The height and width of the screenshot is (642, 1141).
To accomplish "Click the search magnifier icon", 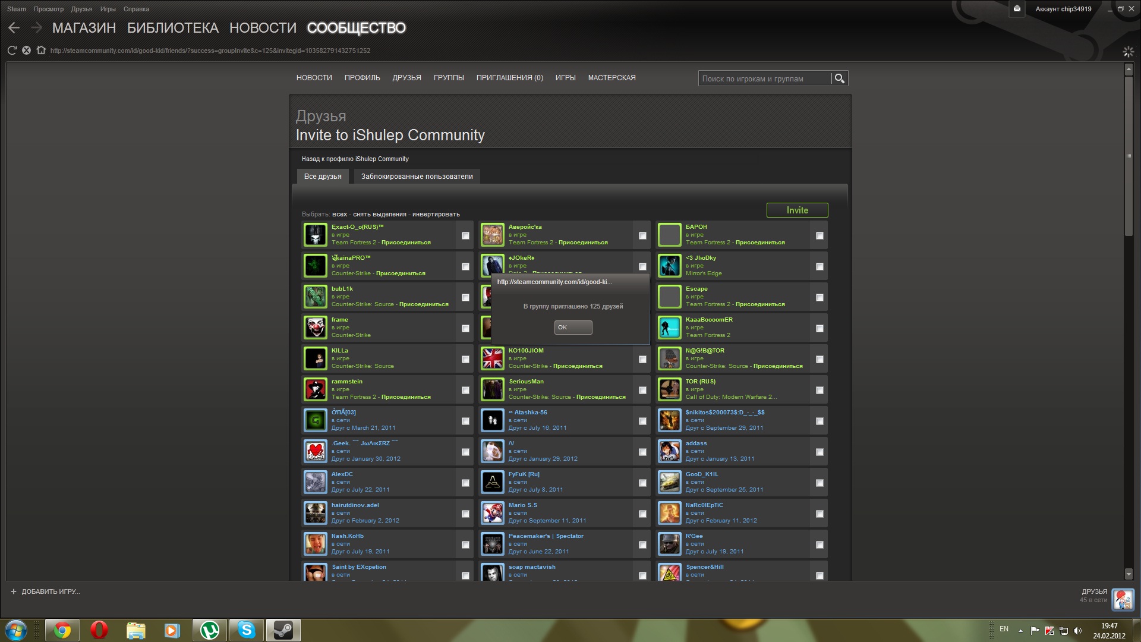I will coord(839,78).
